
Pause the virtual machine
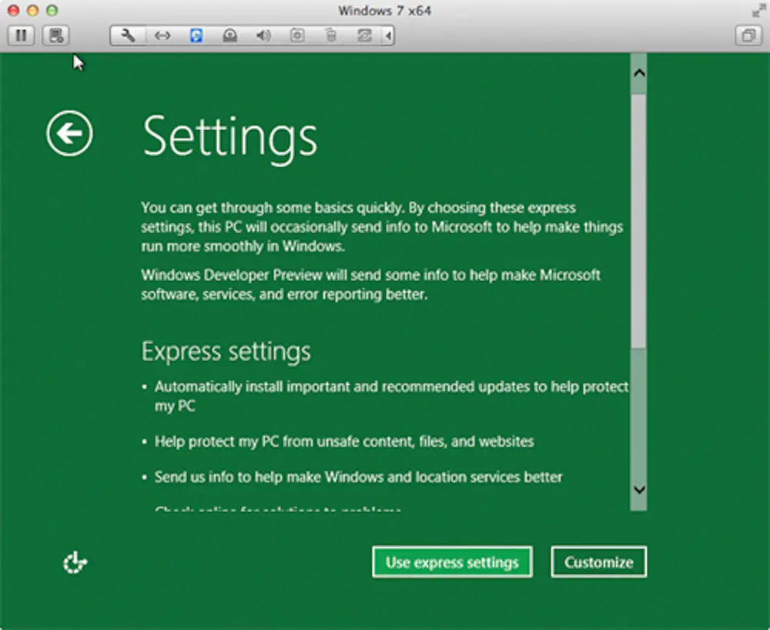pyautogui.click(x=21, y=35)
